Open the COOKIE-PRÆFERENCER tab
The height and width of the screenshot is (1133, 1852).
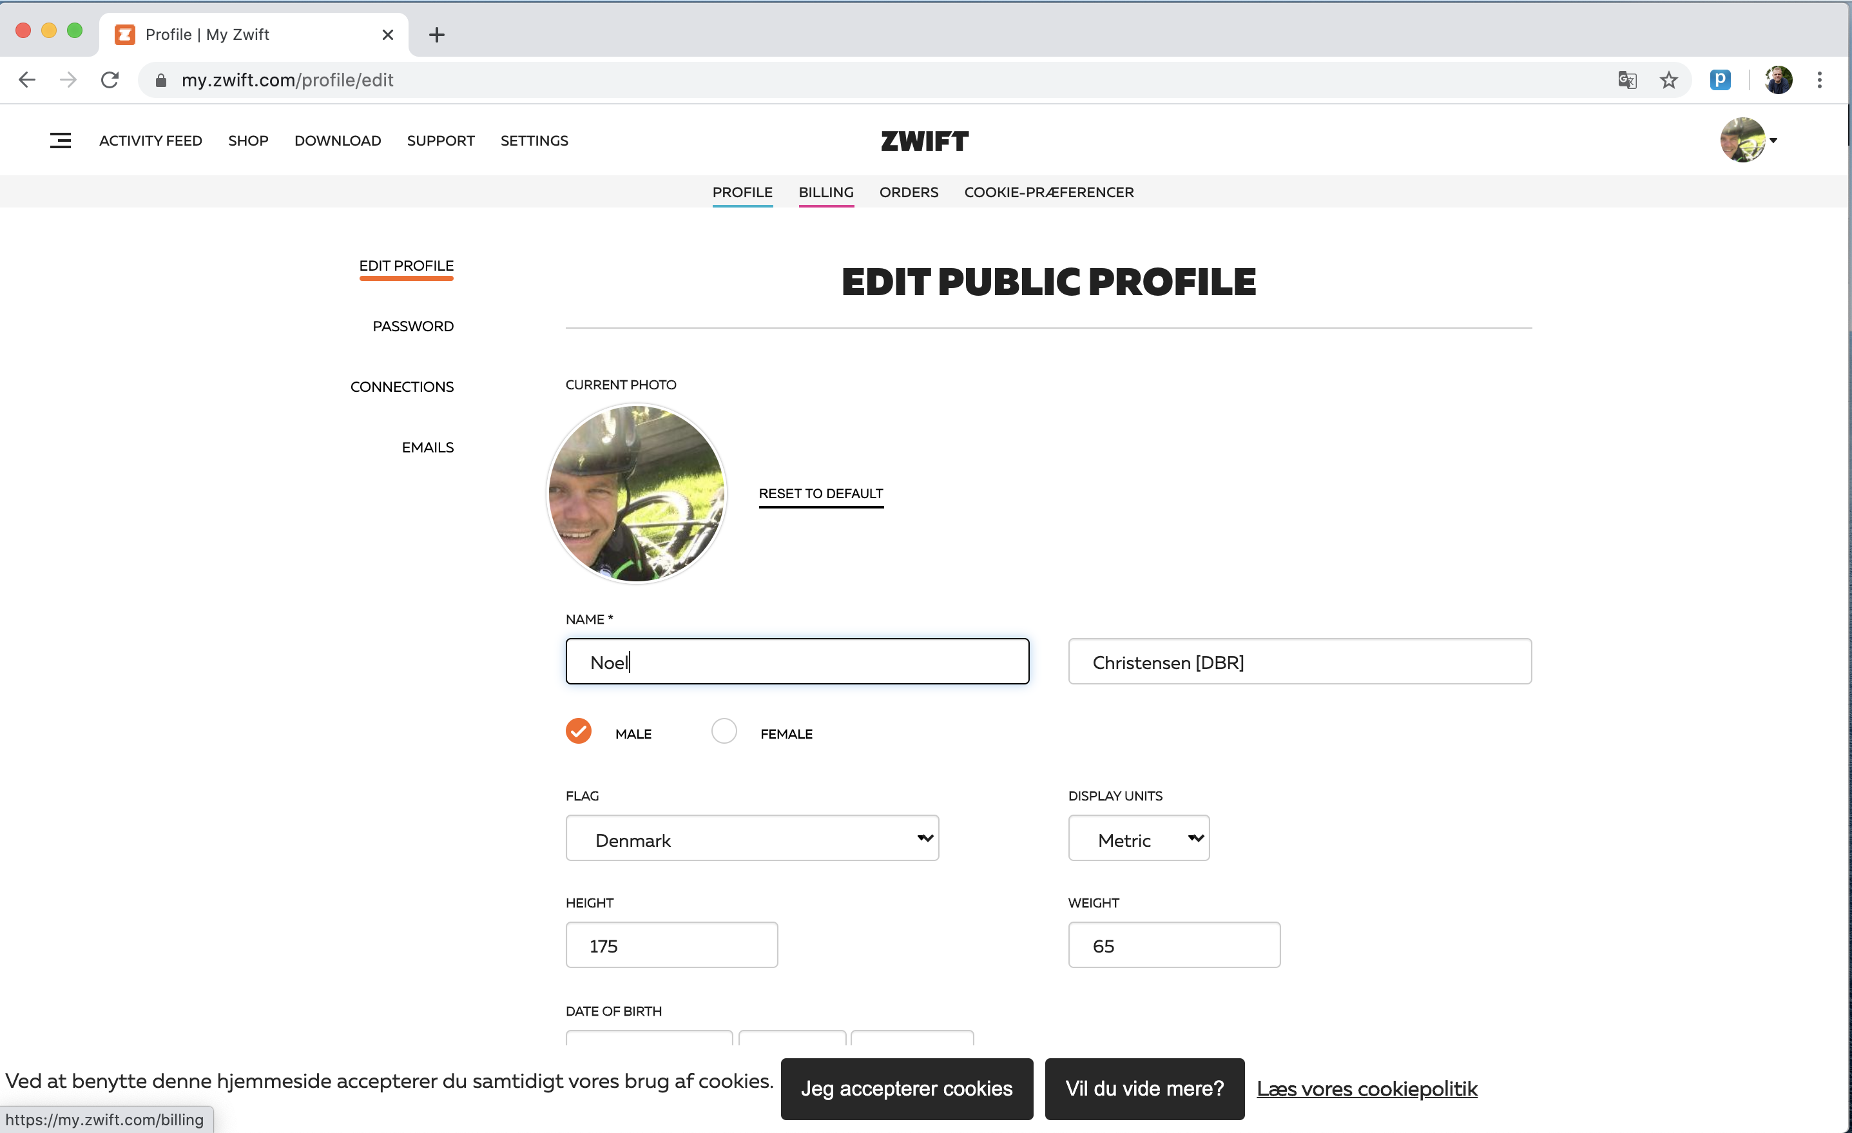(1049, 193)
